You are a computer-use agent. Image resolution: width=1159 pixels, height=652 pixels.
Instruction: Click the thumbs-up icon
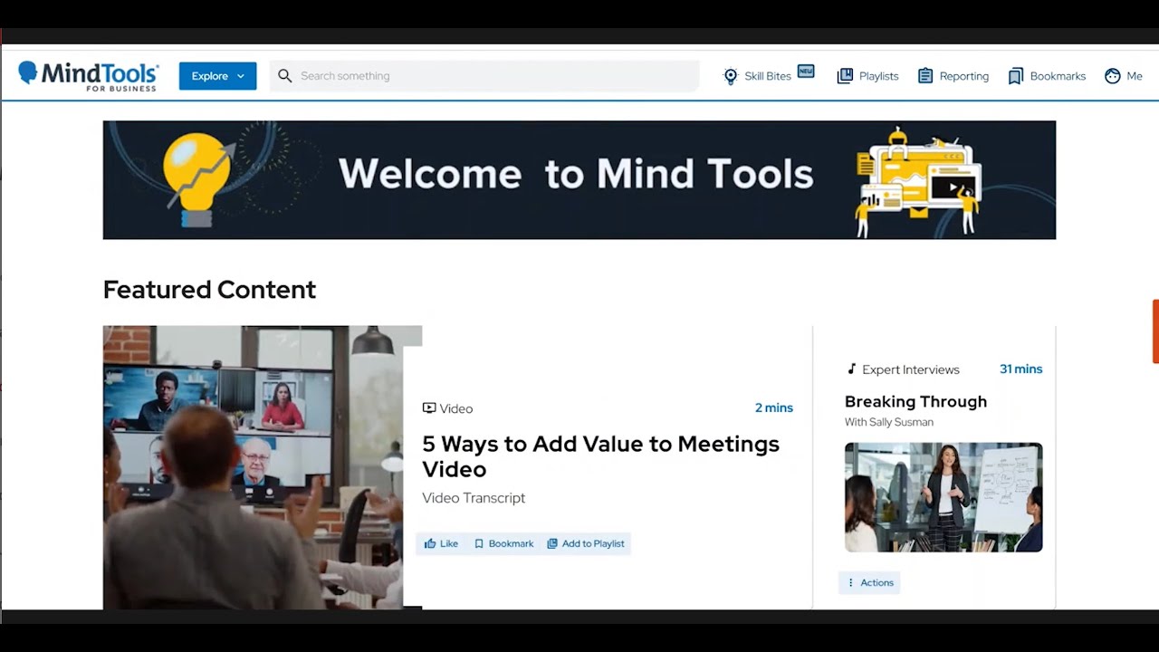point(430,543)
